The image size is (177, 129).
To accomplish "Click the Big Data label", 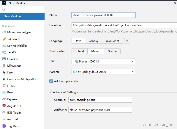I will coord(13,126).
